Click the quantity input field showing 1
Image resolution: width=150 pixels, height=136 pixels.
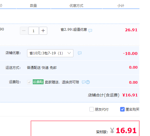click(34, 31)
